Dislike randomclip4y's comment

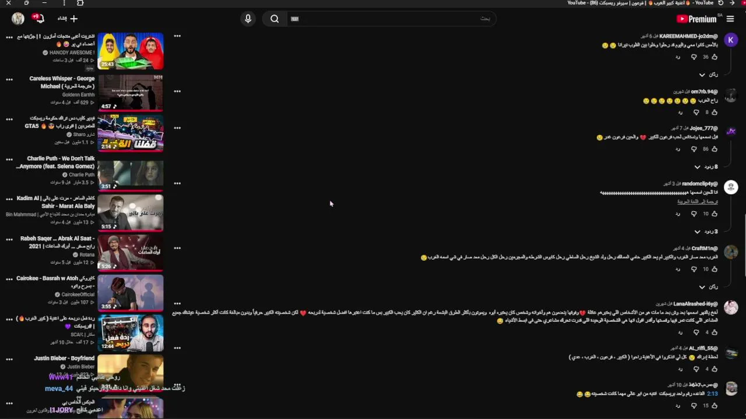tap(694, 214)
